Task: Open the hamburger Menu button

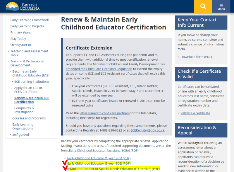Action: (221, 6)
